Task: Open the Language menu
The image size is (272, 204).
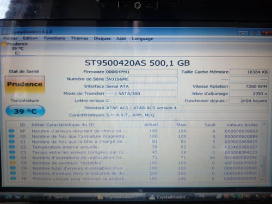Action: (x=143, y=39)
